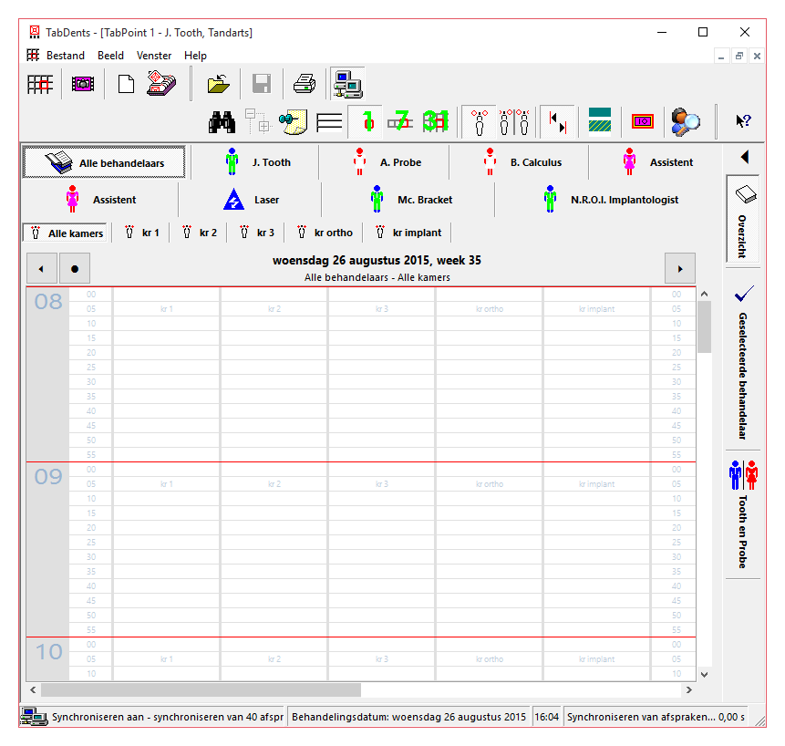Open file with yellow folder icon
785x746 pixels.
tap(219, 84)
